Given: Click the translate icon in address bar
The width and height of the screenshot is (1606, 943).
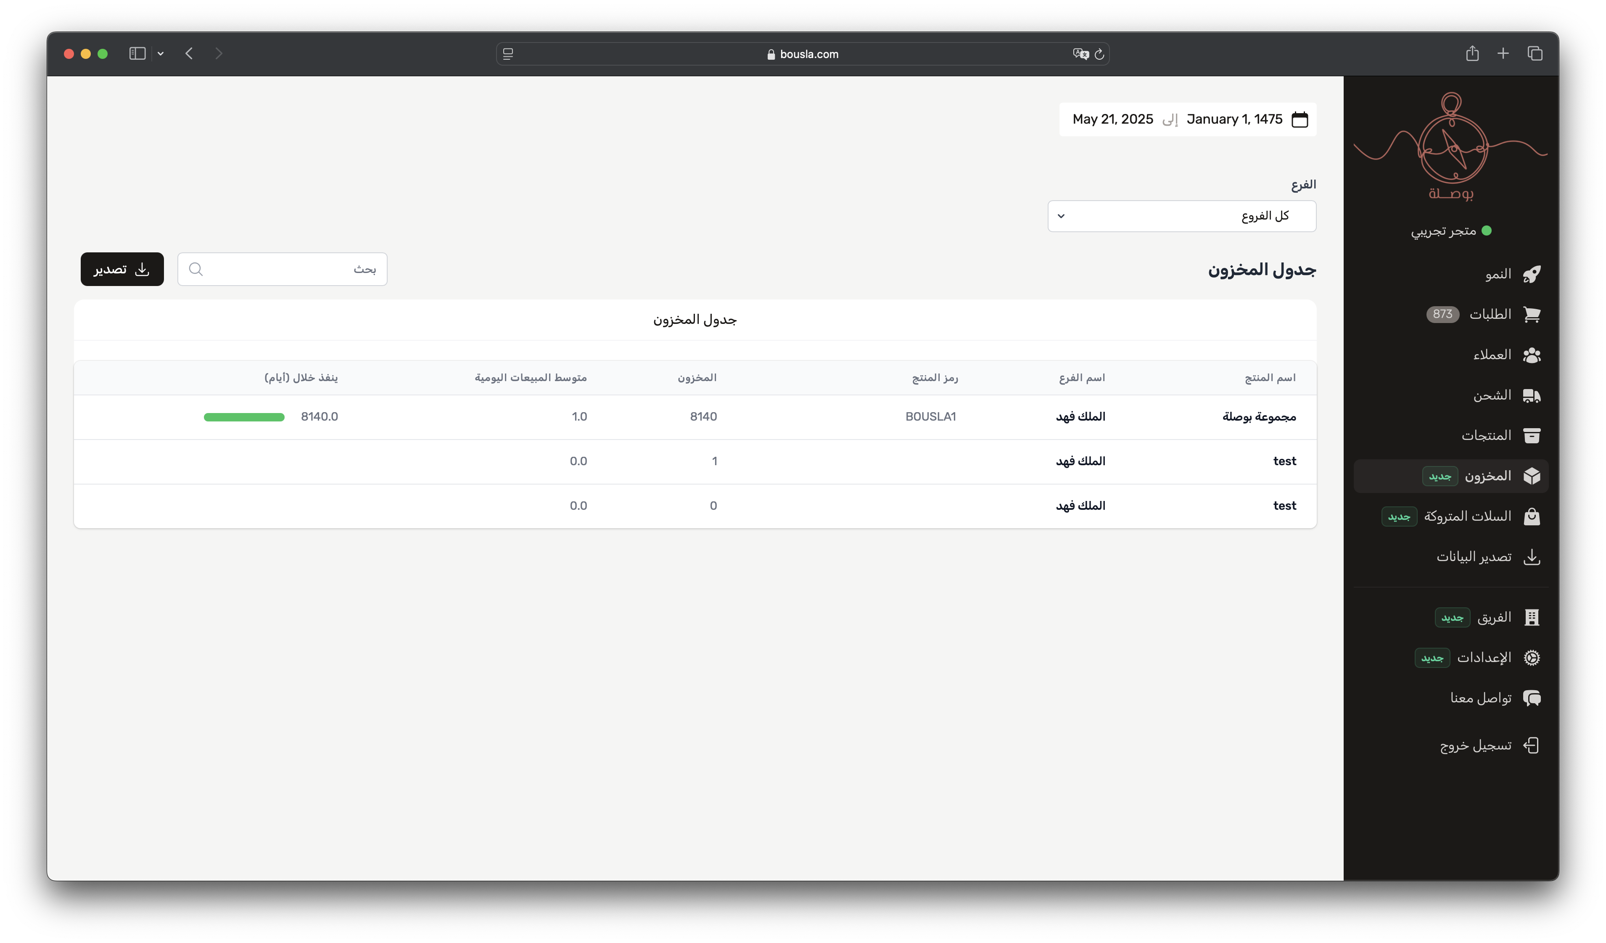Looking at the screenshot, I should [1080, 54].
